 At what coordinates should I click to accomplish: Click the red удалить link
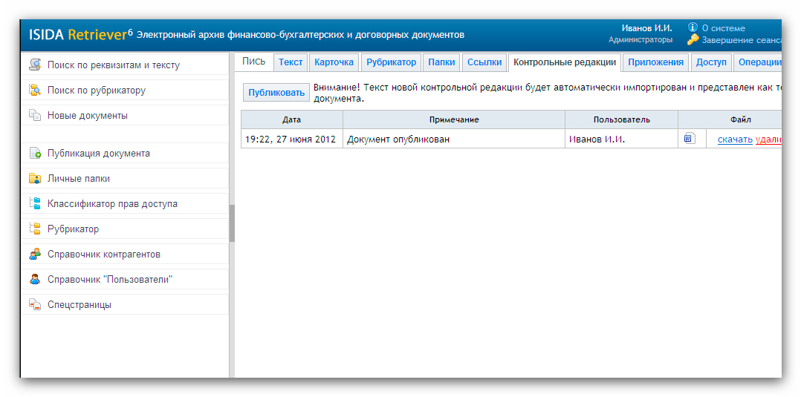(x=768, y=140)
